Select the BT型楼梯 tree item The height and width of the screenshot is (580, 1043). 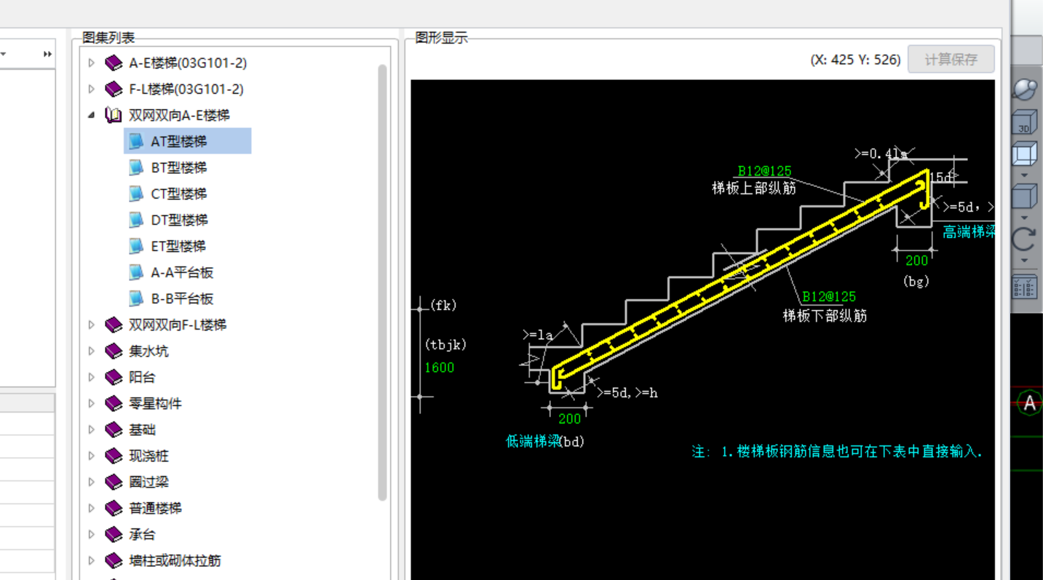coord(179,168)
